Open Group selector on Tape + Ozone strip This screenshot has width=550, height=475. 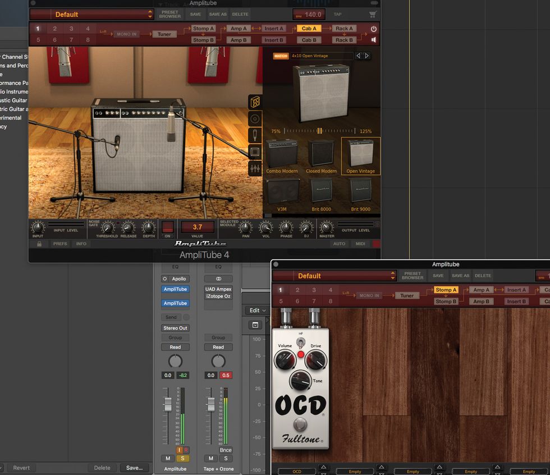[218, 337]
